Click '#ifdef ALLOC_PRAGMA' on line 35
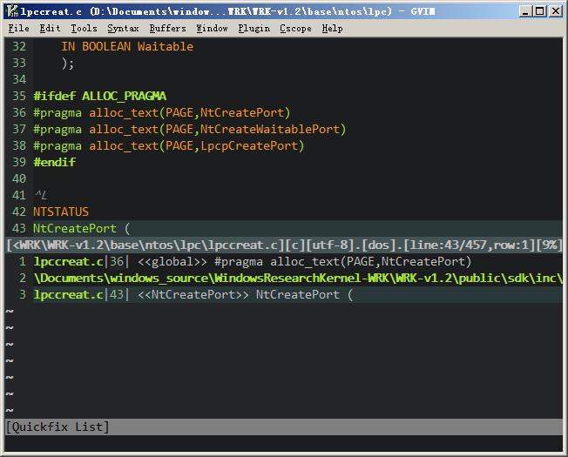Screen dimensions: 568x457 (x=100, y=96)
